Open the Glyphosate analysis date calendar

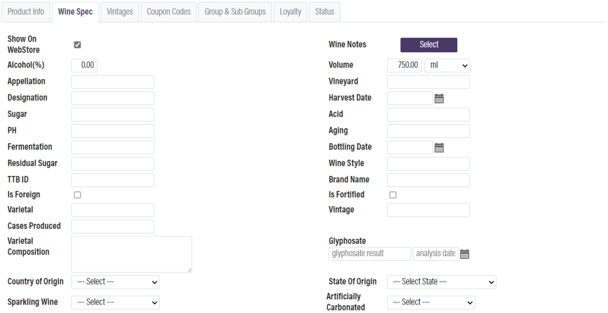point(464,254)
